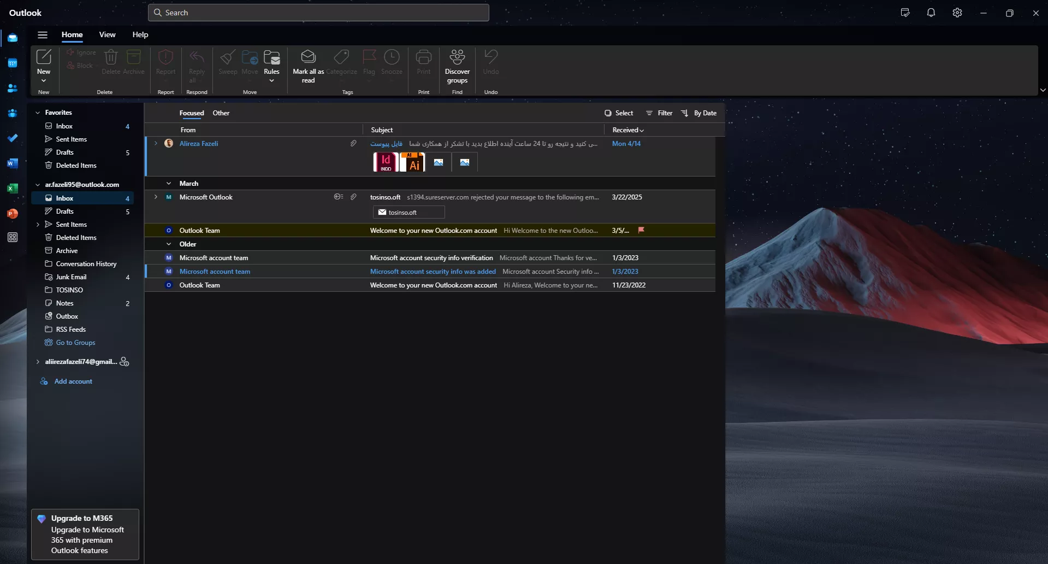Click Discover groups in ribbon

457,66
